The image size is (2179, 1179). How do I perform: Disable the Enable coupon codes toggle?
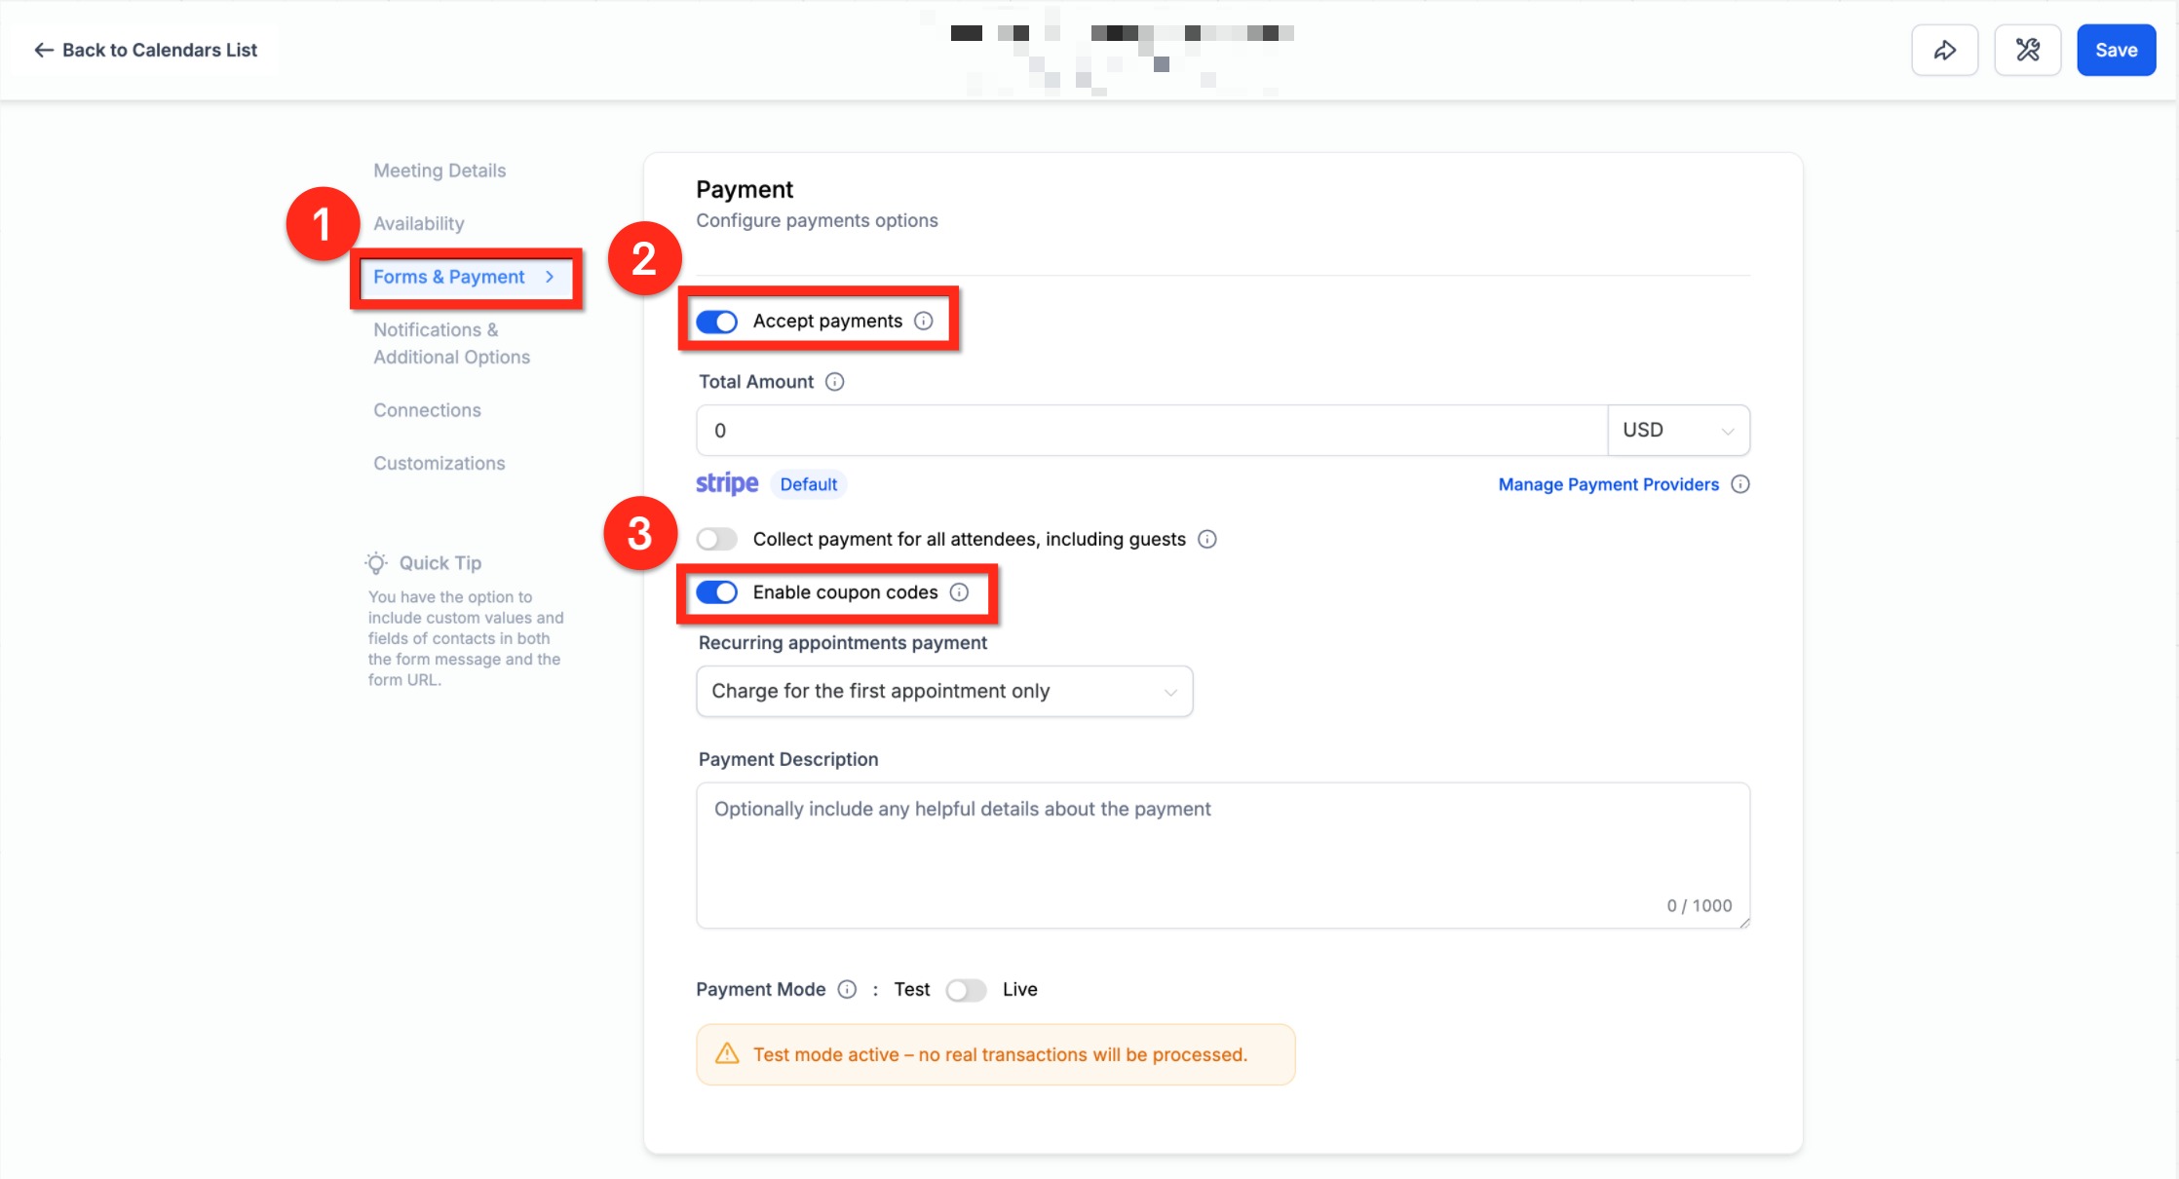click(x=717, y=592)
